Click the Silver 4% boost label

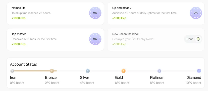(x=87, y=83)
